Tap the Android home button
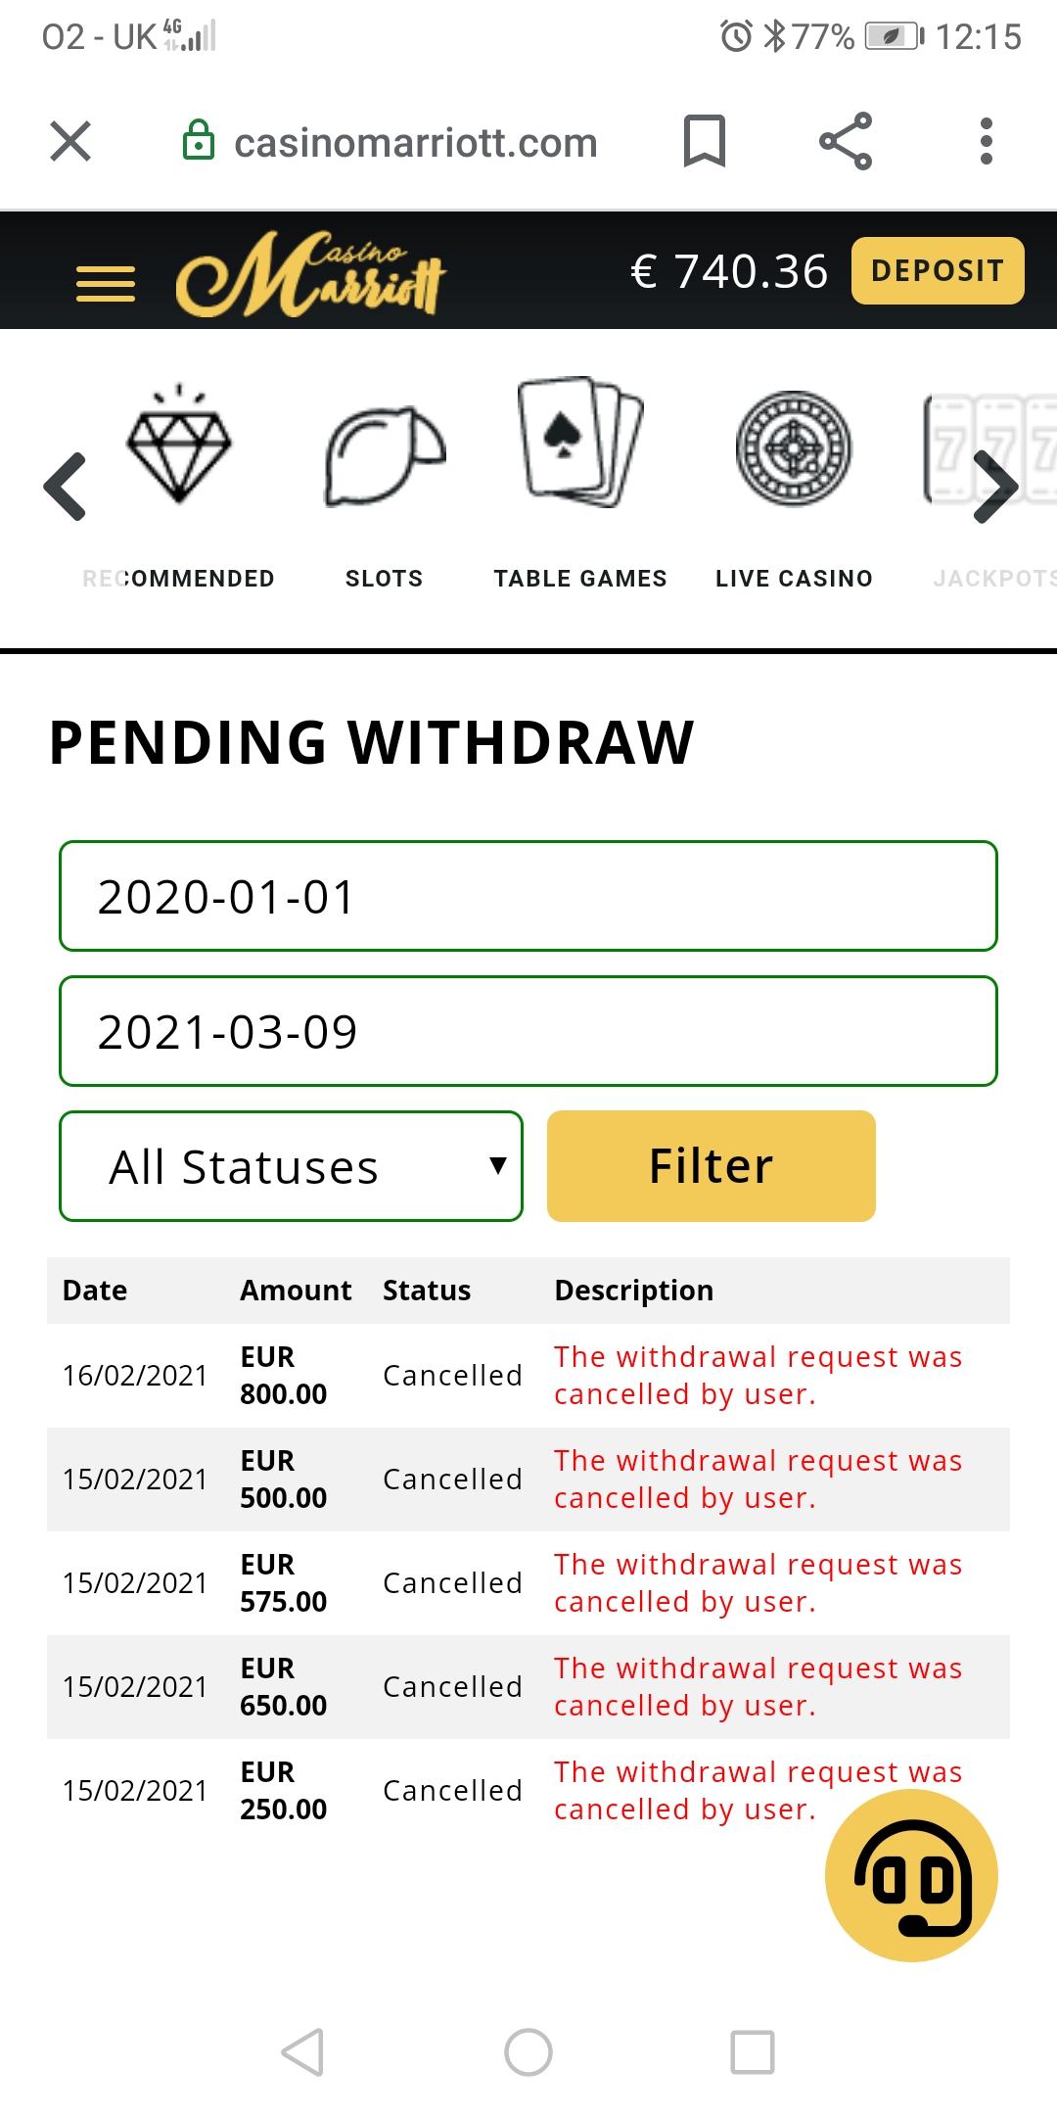1057x2115 pixels. 528,2052
